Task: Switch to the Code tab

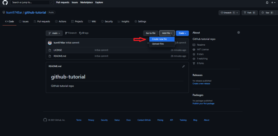Action: 9,21
